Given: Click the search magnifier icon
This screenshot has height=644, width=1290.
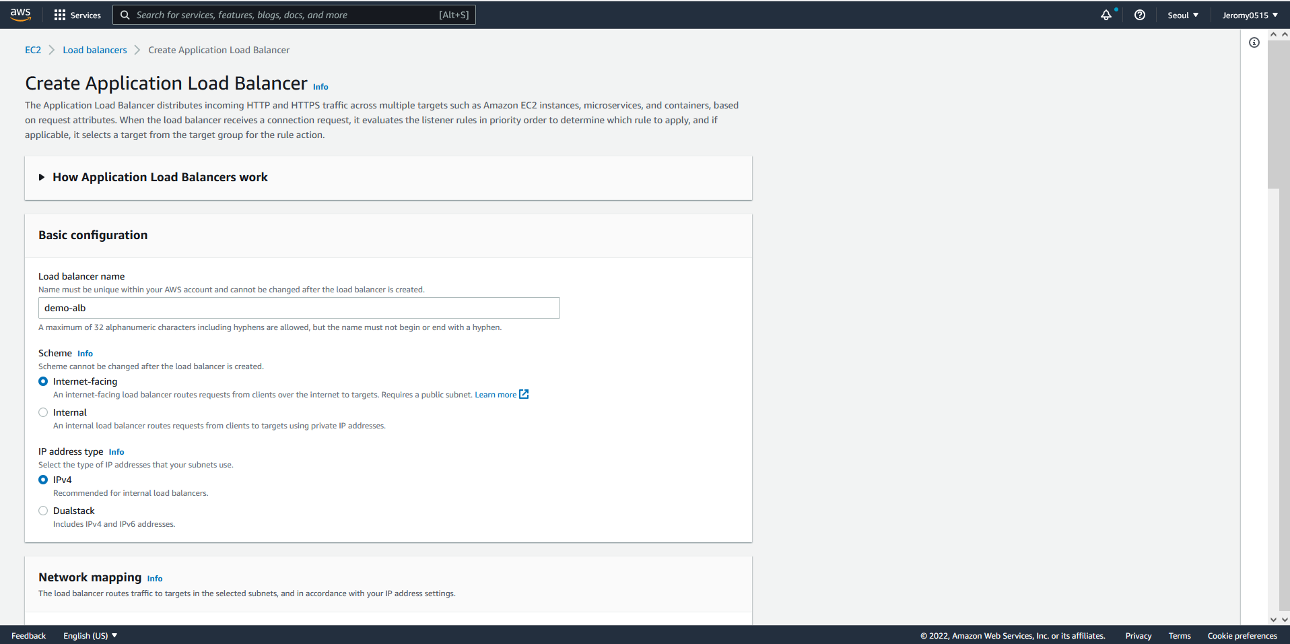Looking at the screenshot, I should (x=125, y=15).
